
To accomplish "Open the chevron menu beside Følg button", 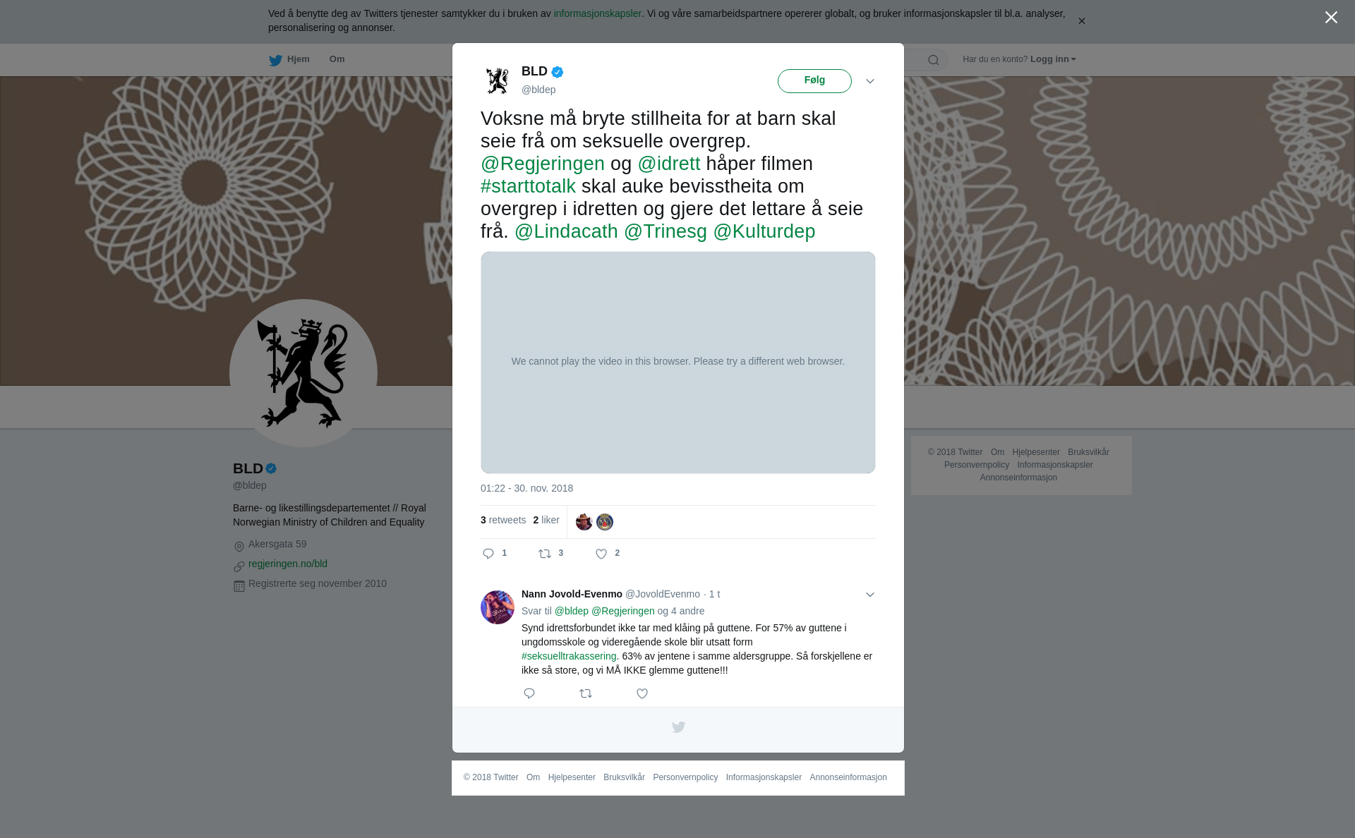I will pos(870,81).
